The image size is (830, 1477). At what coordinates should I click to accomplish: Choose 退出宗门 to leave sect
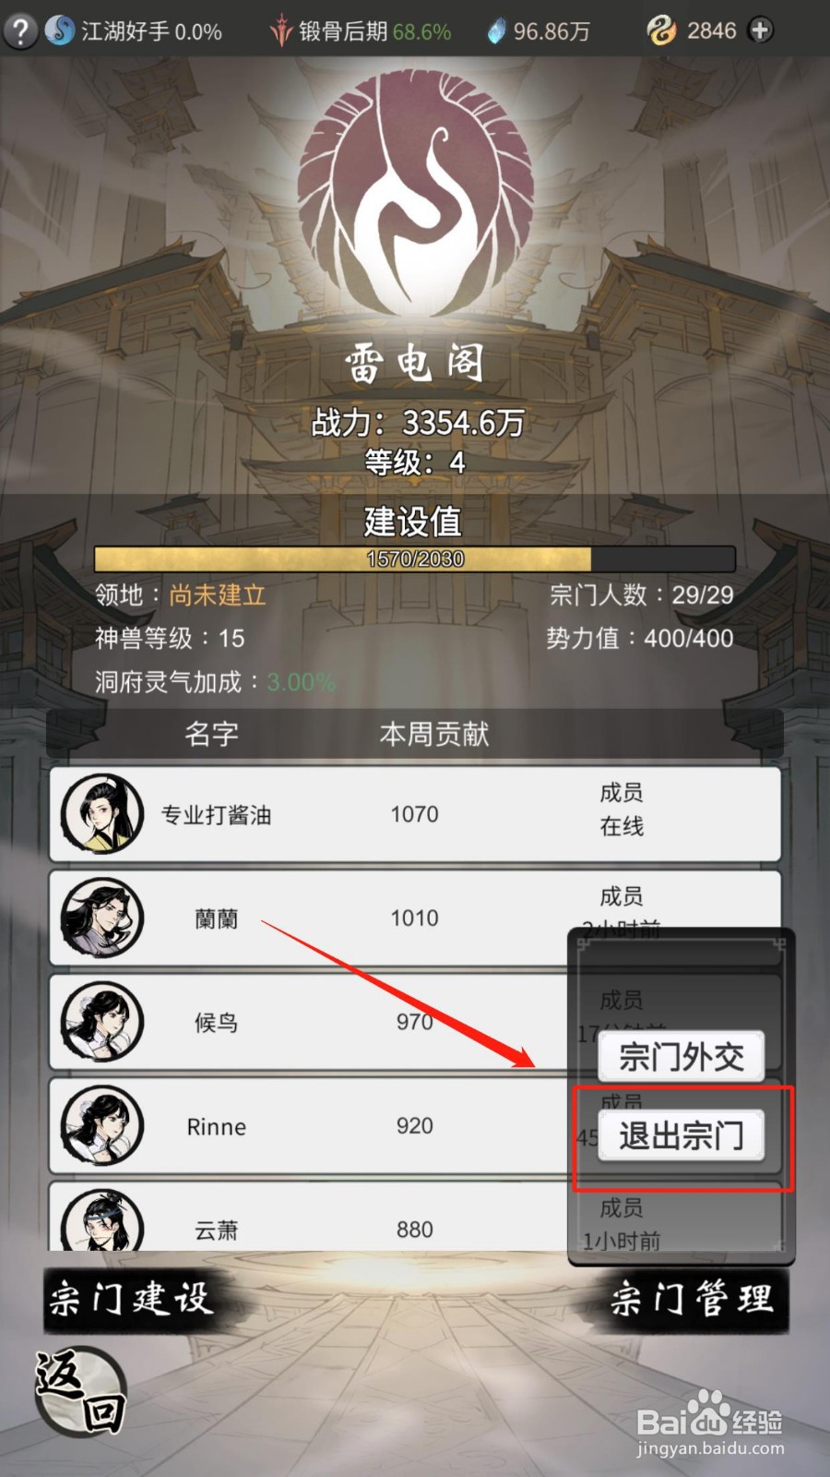[x=682, y=1135]
